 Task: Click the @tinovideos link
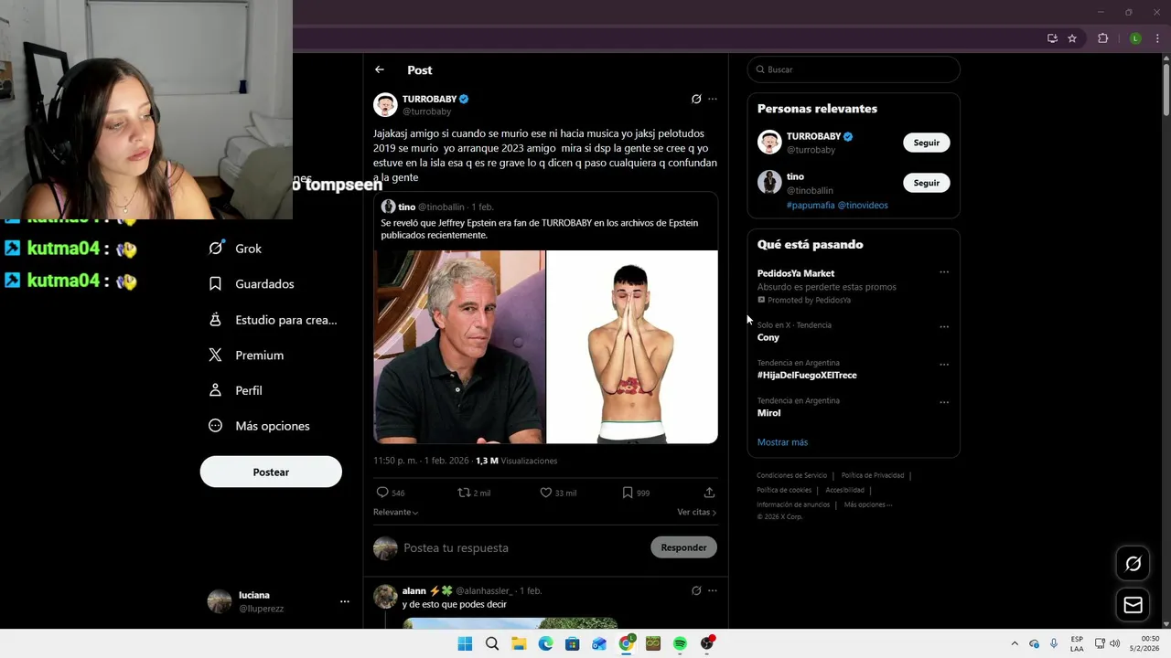(863, 206)
